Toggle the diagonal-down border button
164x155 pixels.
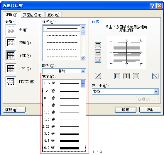point(155,76)
